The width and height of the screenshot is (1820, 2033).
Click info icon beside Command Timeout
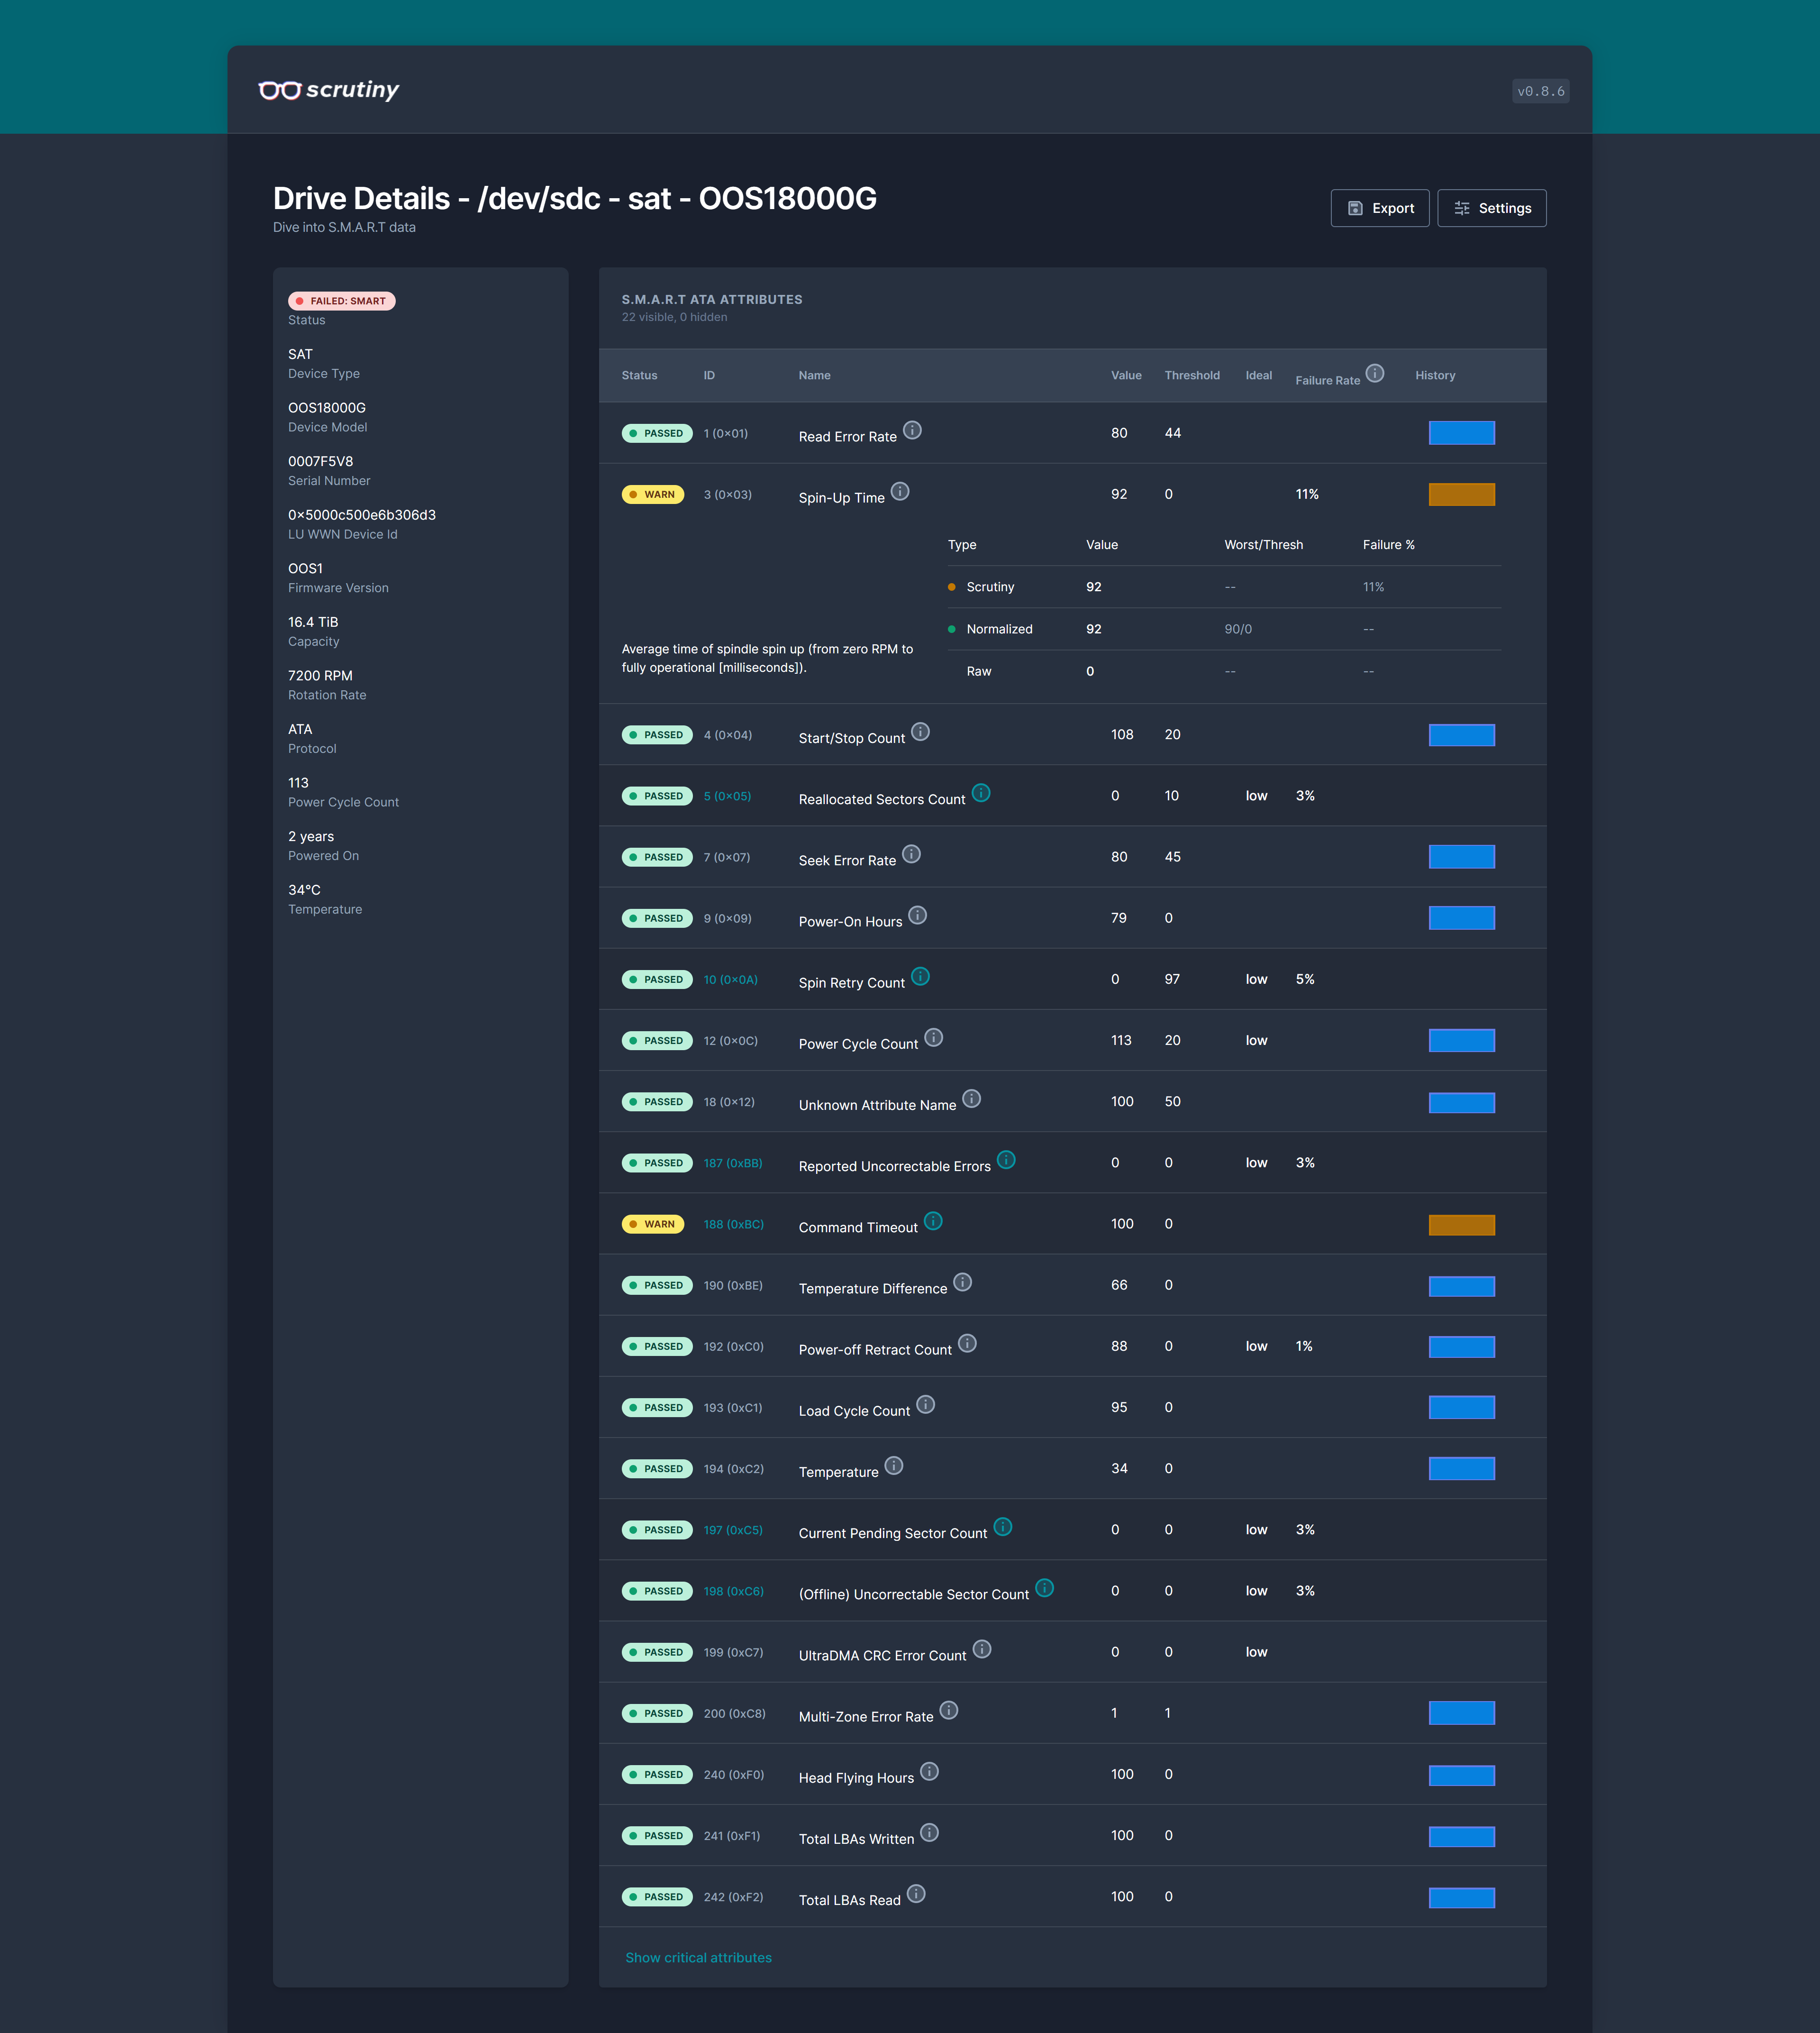coord(933,1220)
